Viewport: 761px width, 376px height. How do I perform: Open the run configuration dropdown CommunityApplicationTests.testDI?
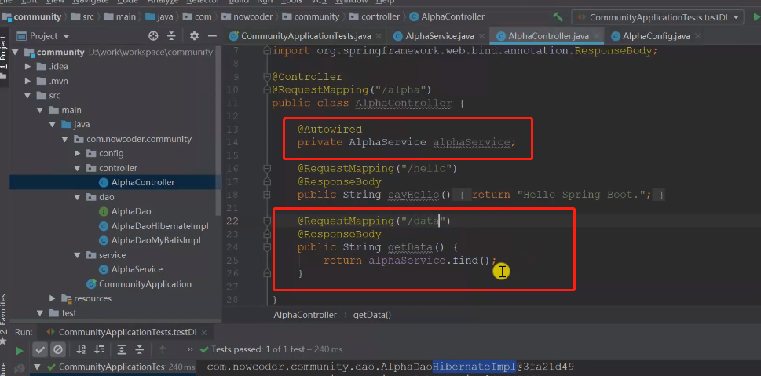(657, 17)
